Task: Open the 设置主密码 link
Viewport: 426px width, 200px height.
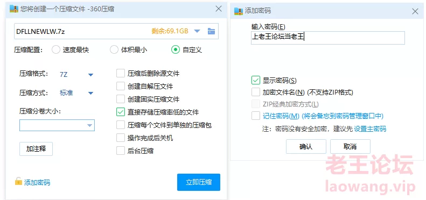Action: tap(370, 129)
